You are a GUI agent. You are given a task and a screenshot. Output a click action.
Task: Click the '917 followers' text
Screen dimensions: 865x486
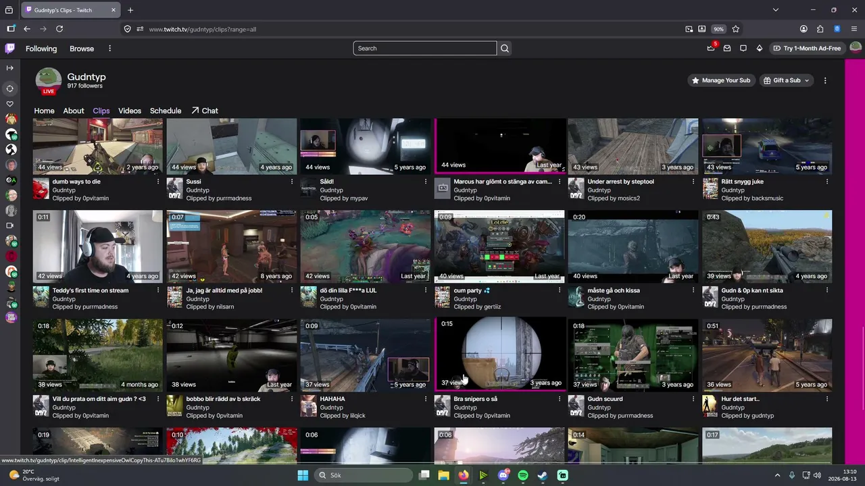[85, 86]
